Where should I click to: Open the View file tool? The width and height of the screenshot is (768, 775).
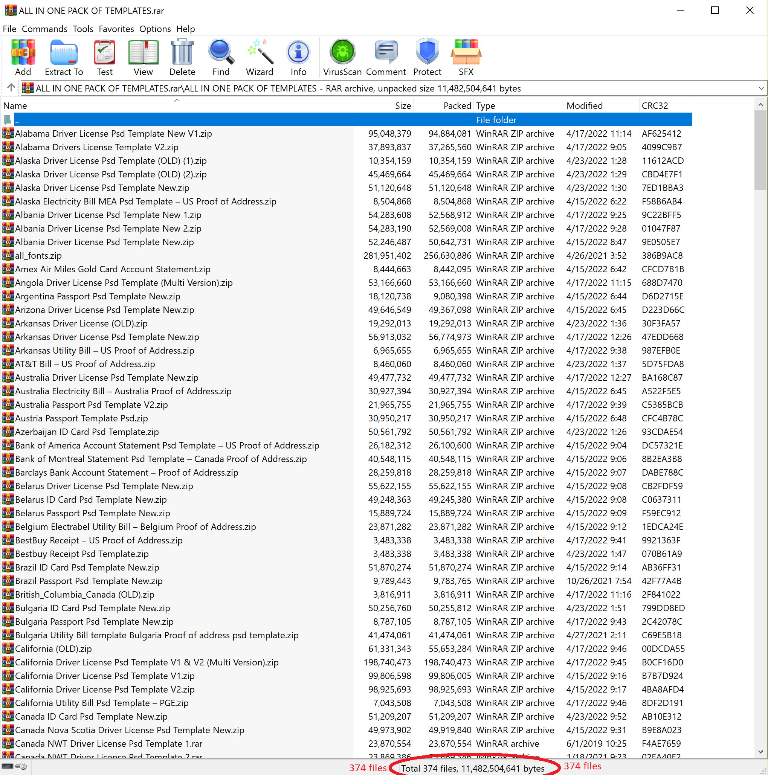pos(143,56)
